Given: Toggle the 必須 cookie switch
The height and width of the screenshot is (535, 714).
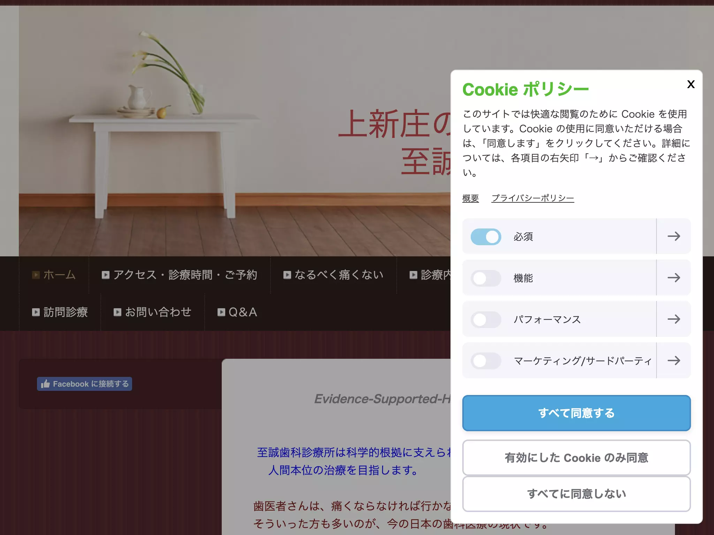Looking at the screenshot, I should tap(486, 237).
